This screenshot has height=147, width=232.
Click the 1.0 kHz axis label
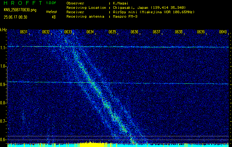pyautogui.click(x=3, y=67)
